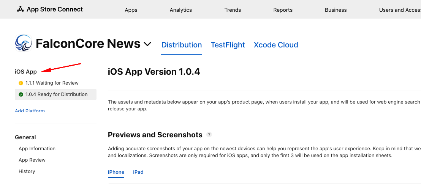Click the App Store Connect logo icon

click(21, 9)
